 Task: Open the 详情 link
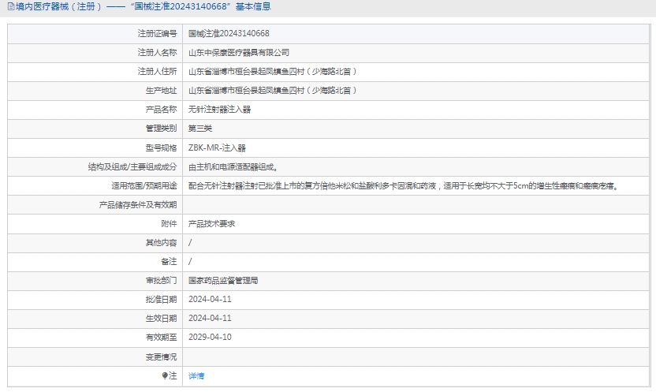(x=196, y=376)
